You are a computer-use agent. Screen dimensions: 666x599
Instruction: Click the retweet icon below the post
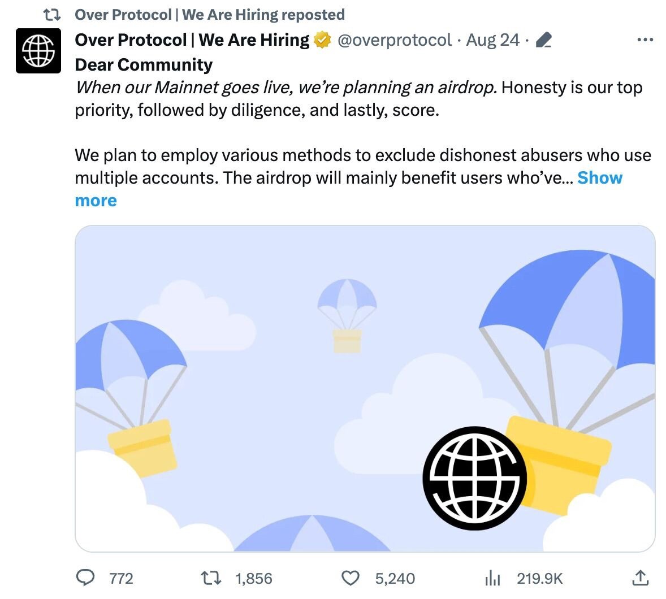pos(211,578)
